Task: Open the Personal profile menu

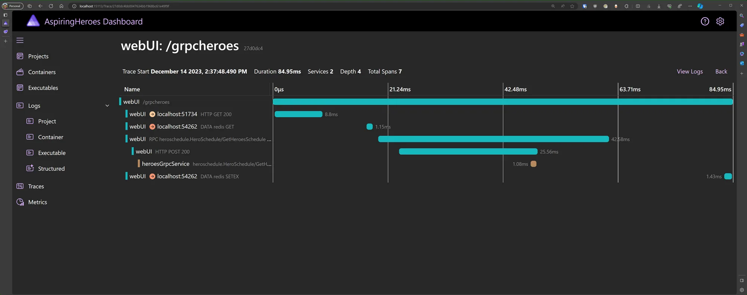Action: pyautogui.click(x=13, y=6)
